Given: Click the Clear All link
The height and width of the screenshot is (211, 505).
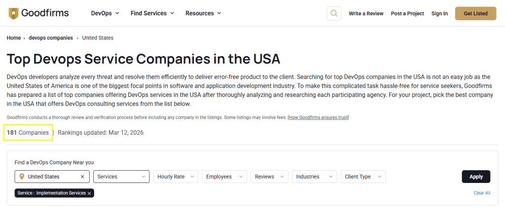Looking at the screenshot, I should point(482,193).
